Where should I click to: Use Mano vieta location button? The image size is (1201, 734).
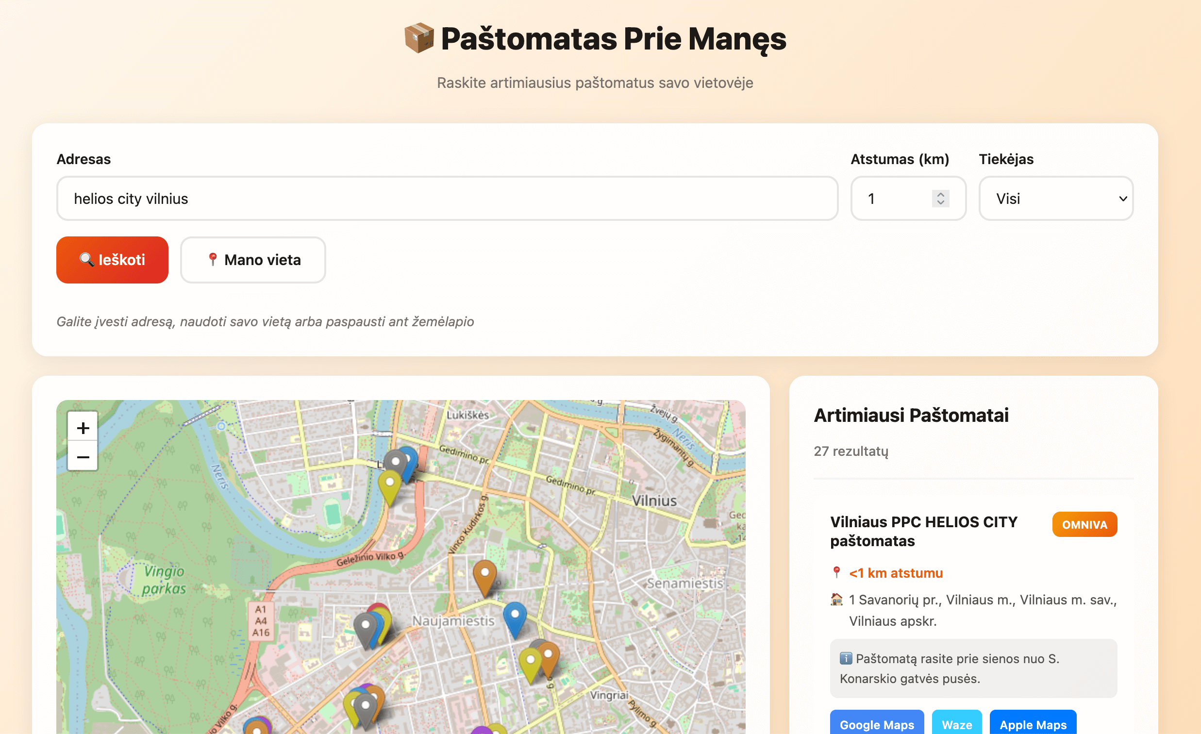pyautogui.click(x=253, y=260)
